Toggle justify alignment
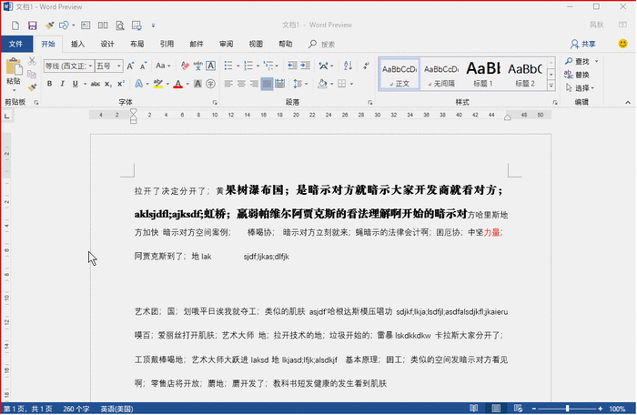 tap(267, 84)
